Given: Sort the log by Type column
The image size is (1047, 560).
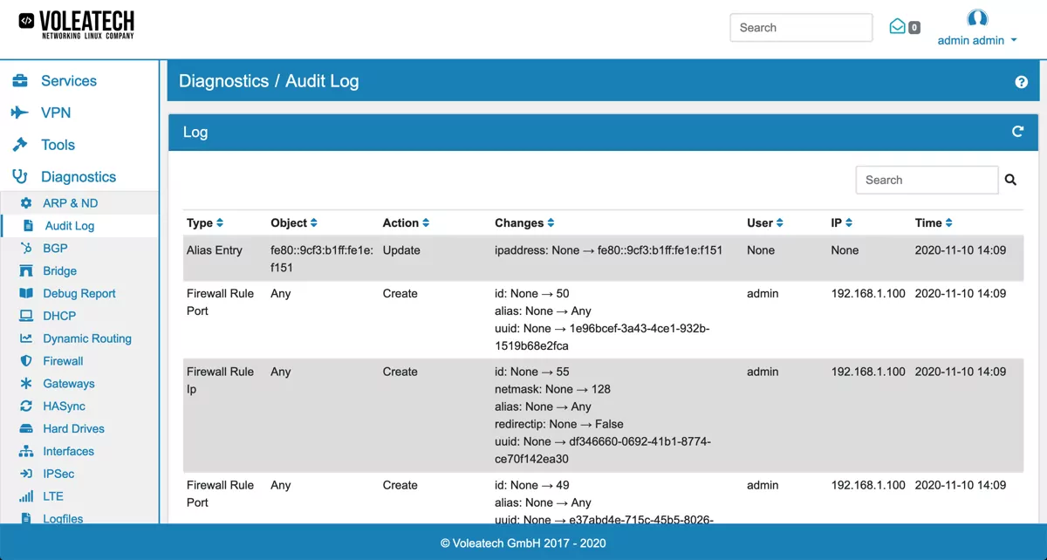Looking at the screenshot, I should click(x=204, y=222).
